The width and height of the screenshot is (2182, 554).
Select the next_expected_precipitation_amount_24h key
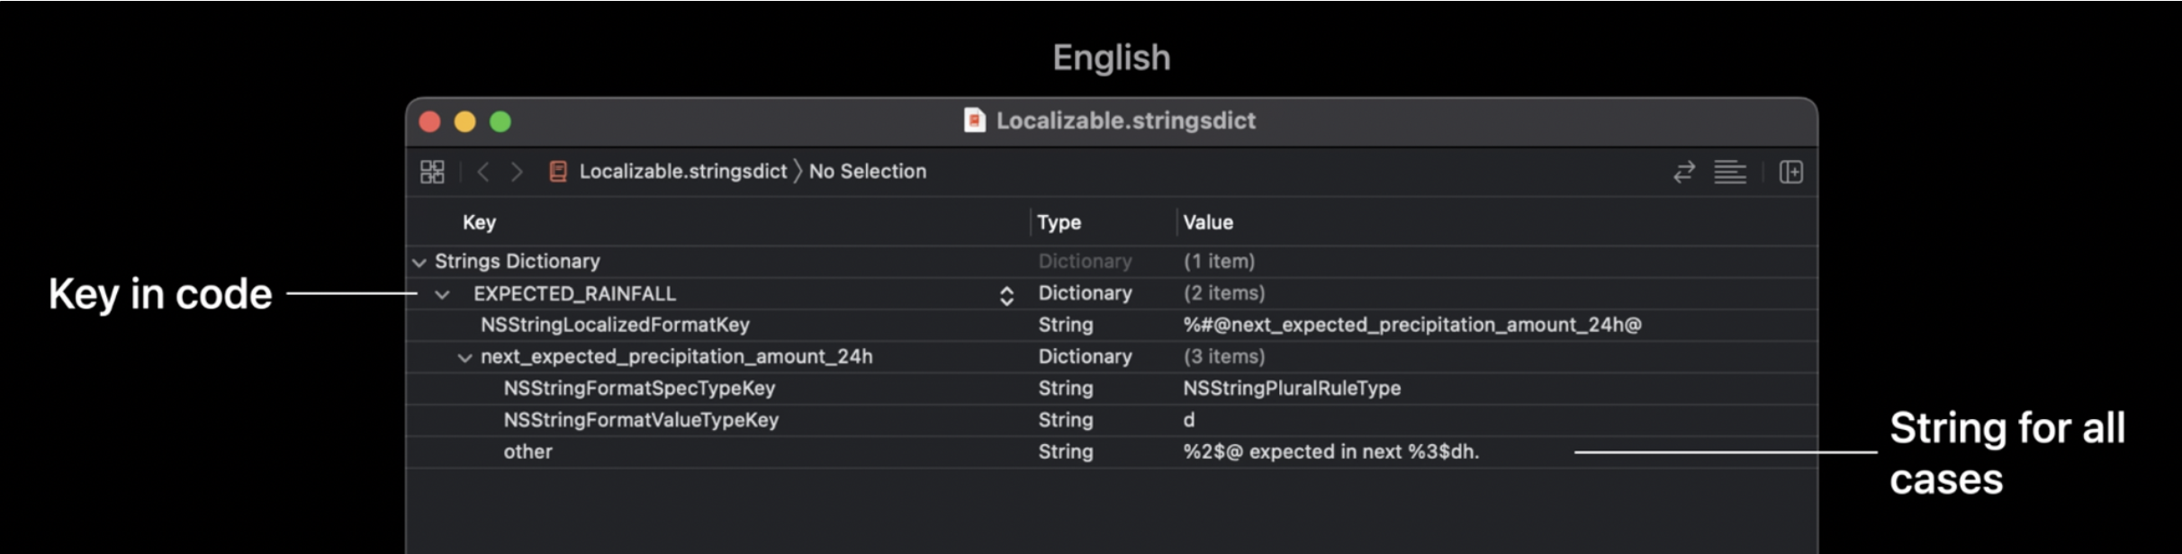click(x=676, y=357)
